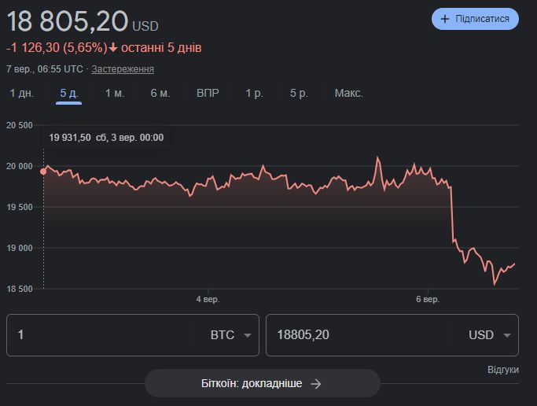Open the Застереження disclaimer link
This screenshot has height=406, width=537.
123,69
